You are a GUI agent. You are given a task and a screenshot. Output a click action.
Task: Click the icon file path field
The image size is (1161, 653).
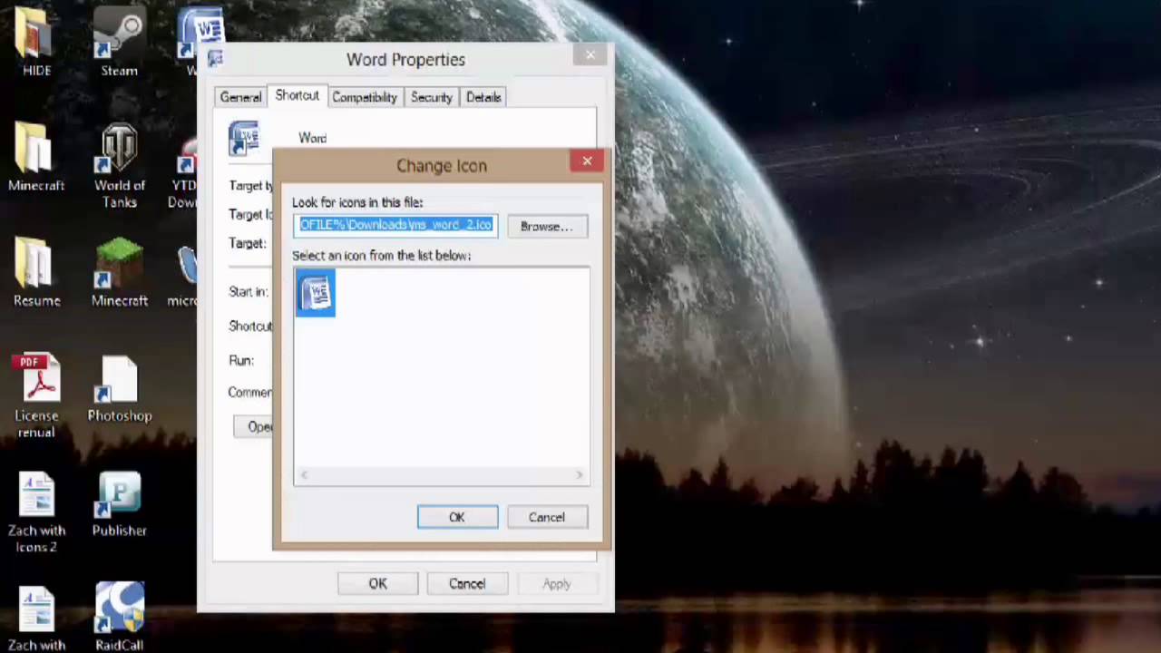395,225
